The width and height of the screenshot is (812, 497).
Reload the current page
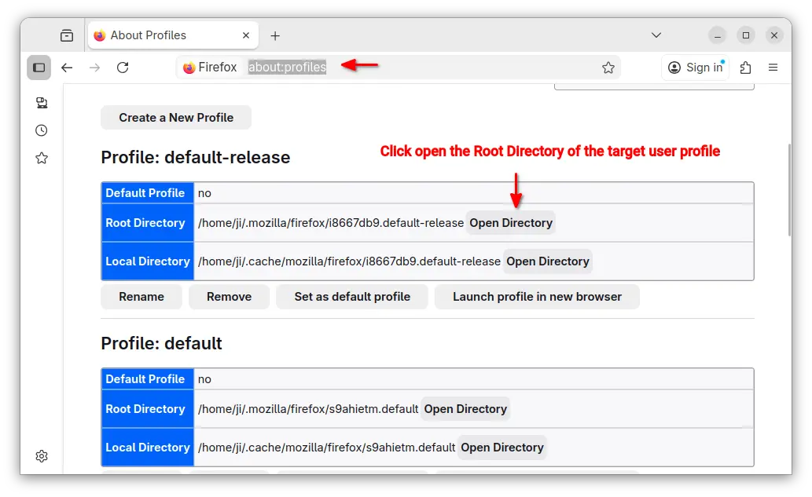tap(123, 68)
